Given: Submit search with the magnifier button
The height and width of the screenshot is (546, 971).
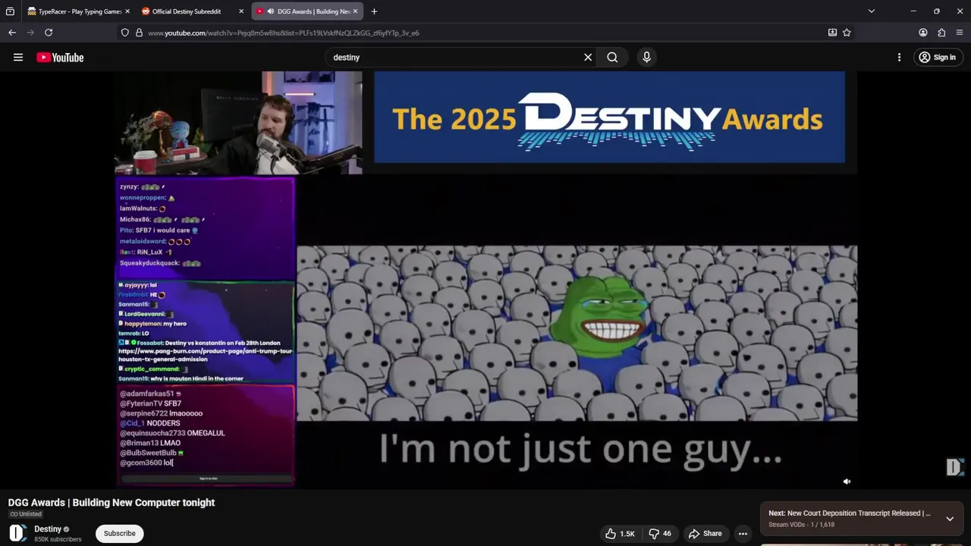Looking at the screenshot, I should pos(612,58).
